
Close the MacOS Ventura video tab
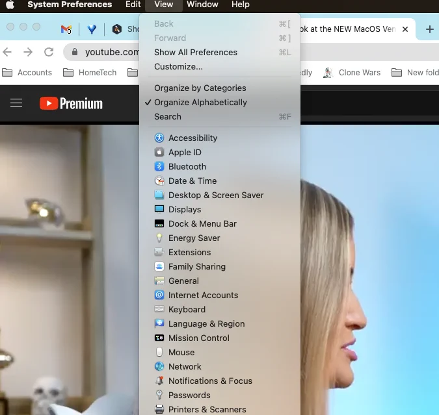coord(405,29)
